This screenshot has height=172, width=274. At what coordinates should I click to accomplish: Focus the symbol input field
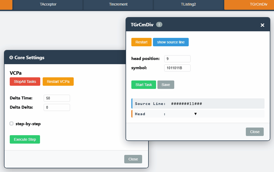coord(177,68)
